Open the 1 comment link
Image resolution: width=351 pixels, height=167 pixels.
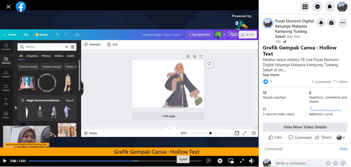point(321,82)
